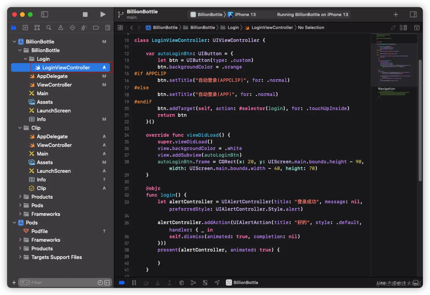
Task: Collapse the Clip folder
Action: coord(20,128)
